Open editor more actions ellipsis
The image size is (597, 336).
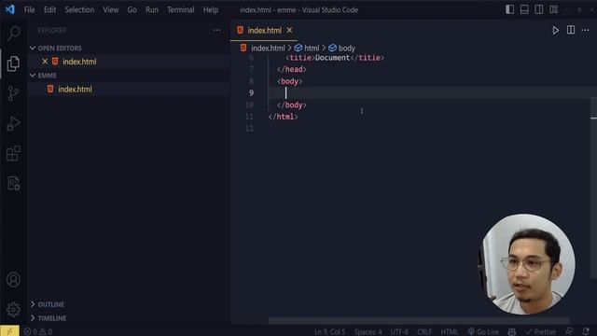tap(585, 30)
